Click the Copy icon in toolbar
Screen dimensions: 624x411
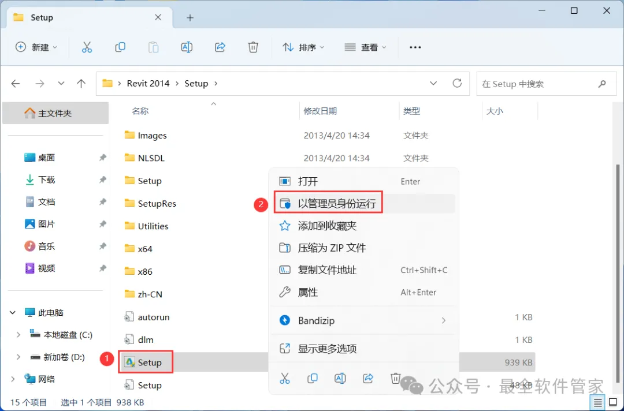coord(120,47)
